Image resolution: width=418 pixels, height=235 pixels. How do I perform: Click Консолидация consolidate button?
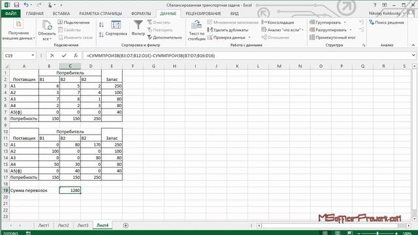coord(278,22)
